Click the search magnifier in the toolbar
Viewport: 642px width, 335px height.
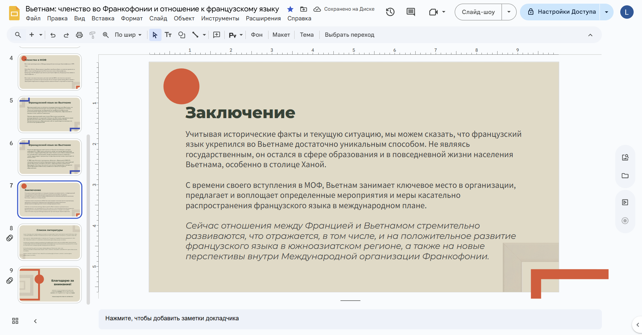coord(18,35)
